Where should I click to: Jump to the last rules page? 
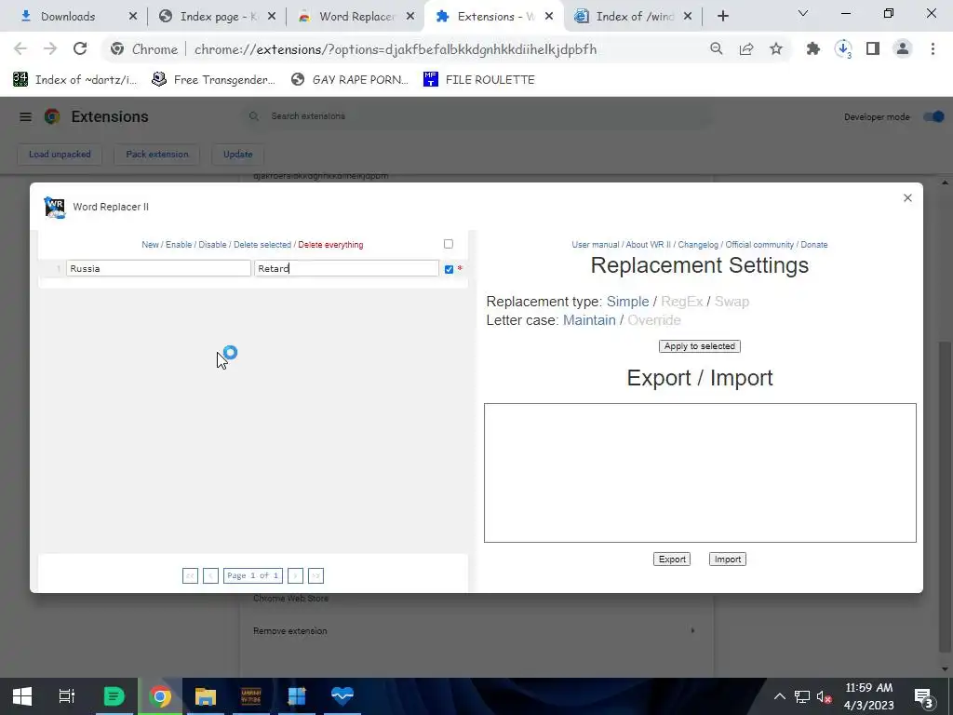click(x=316, y=575)
